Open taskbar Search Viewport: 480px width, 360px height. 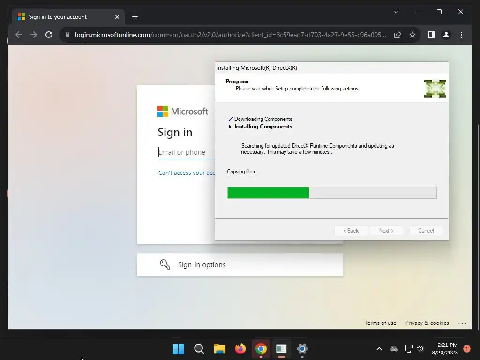click(x=199, y=349)
